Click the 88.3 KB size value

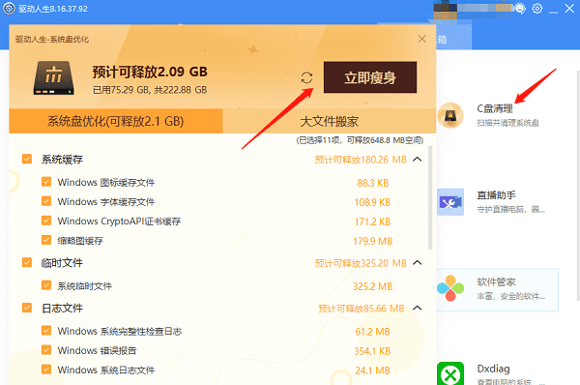[x=372, y=183]
